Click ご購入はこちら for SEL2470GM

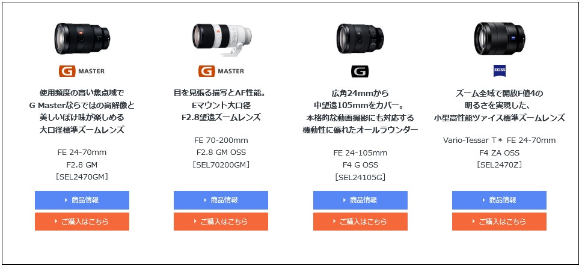tap(82, 222)
